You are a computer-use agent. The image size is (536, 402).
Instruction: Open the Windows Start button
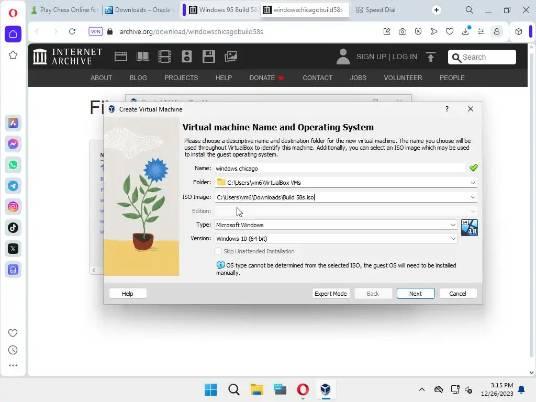tap(210, 389)
